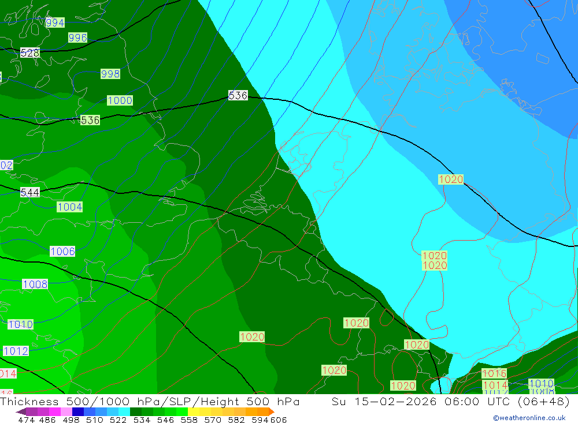The width and height of the screenshot is (578, 423).
Task: Click the 1000 isobar label
Action: tap(120, 100)
